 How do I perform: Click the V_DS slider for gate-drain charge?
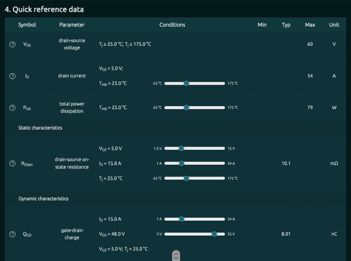point(214,234)
